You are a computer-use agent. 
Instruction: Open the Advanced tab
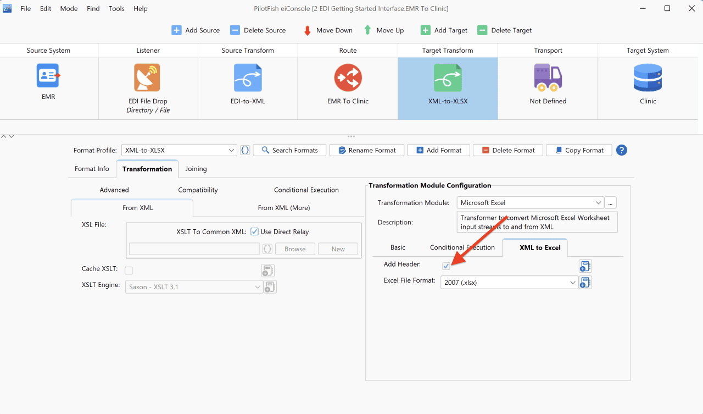(x=114, y=190)
